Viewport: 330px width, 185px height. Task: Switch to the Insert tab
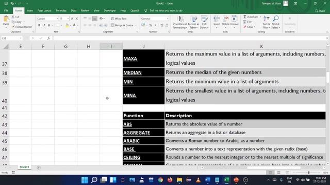pos(30,10)
